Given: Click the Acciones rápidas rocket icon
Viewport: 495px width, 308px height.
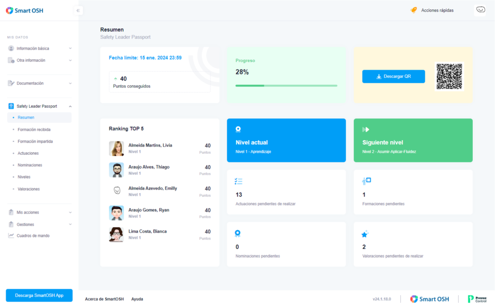Looking at the screenshot, I should click(x=414, y=11).
